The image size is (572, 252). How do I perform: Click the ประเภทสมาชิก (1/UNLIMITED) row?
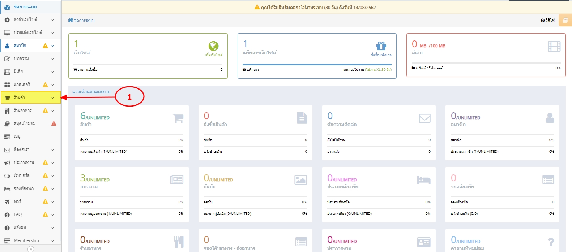[x=503, y=152]
